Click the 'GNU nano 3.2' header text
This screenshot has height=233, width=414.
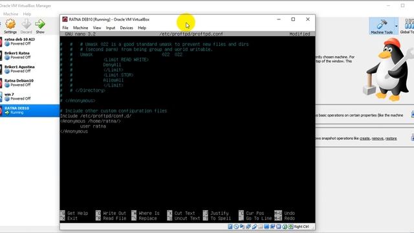tap(80, 34)
